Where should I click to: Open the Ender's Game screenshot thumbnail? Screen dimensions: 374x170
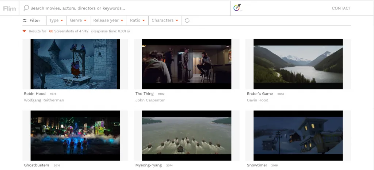[298, 64]
